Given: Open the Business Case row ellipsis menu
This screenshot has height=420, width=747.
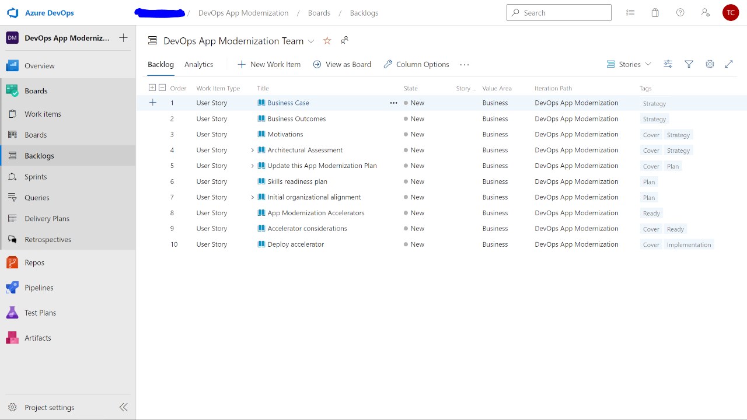Looking at the screenshot, I should 393,103.
